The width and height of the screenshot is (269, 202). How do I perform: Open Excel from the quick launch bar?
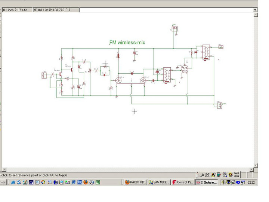click(98, 183)
